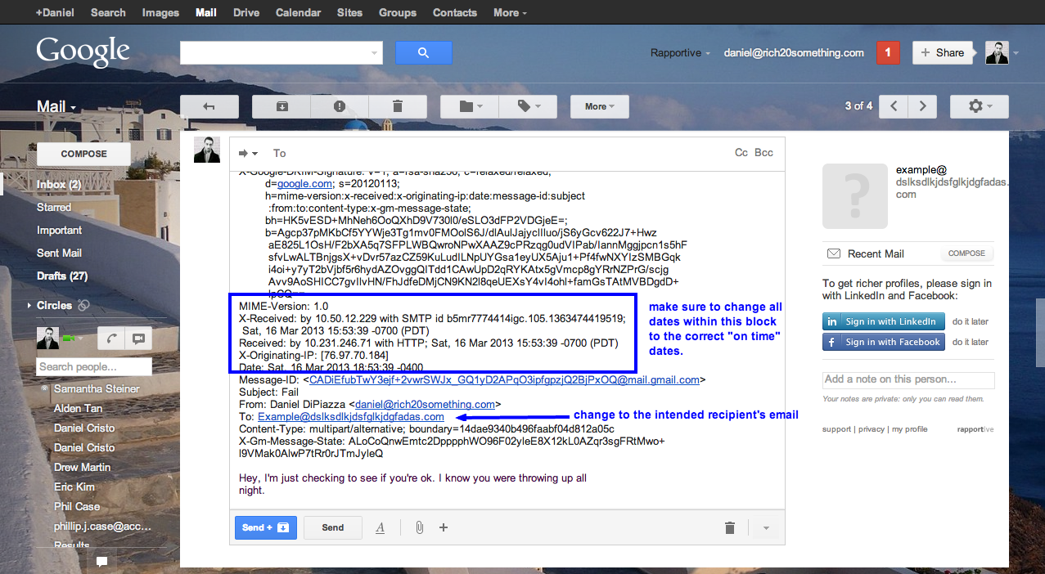Open the Settings gear dropdown
Image resolution: width=1045 pixels, height=574 pixels.
pos(979,106)
